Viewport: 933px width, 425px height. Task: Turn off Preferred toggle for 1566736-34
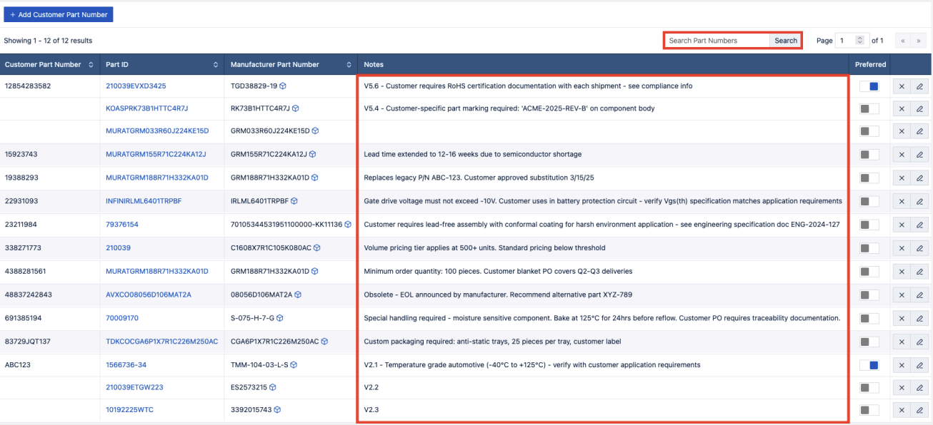click(x=869, y=365)
